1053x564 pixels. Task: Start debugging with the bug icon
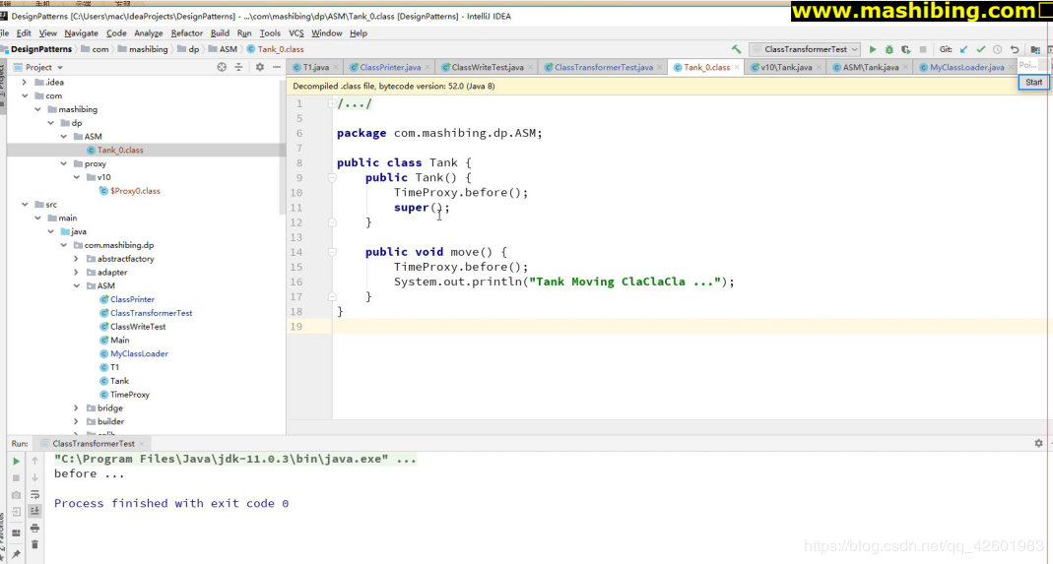[889, 49]
